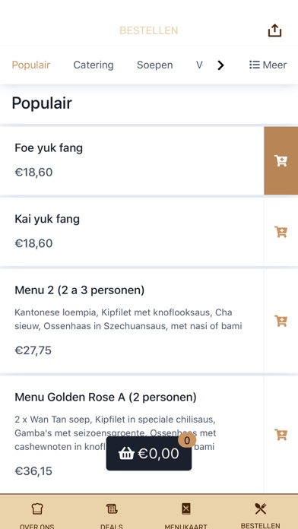Tap the share icon in the header

pyautogui.click(x=274, y=30)
